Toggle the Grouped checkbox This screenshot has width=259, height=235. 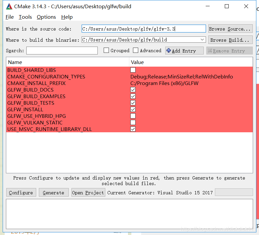pos(106,50)
